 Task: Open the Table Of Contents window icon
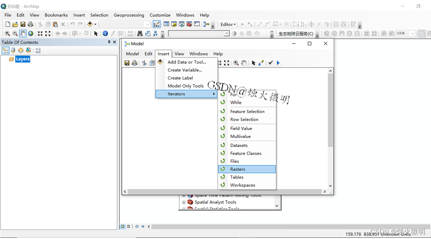click(x=166, y=24)
